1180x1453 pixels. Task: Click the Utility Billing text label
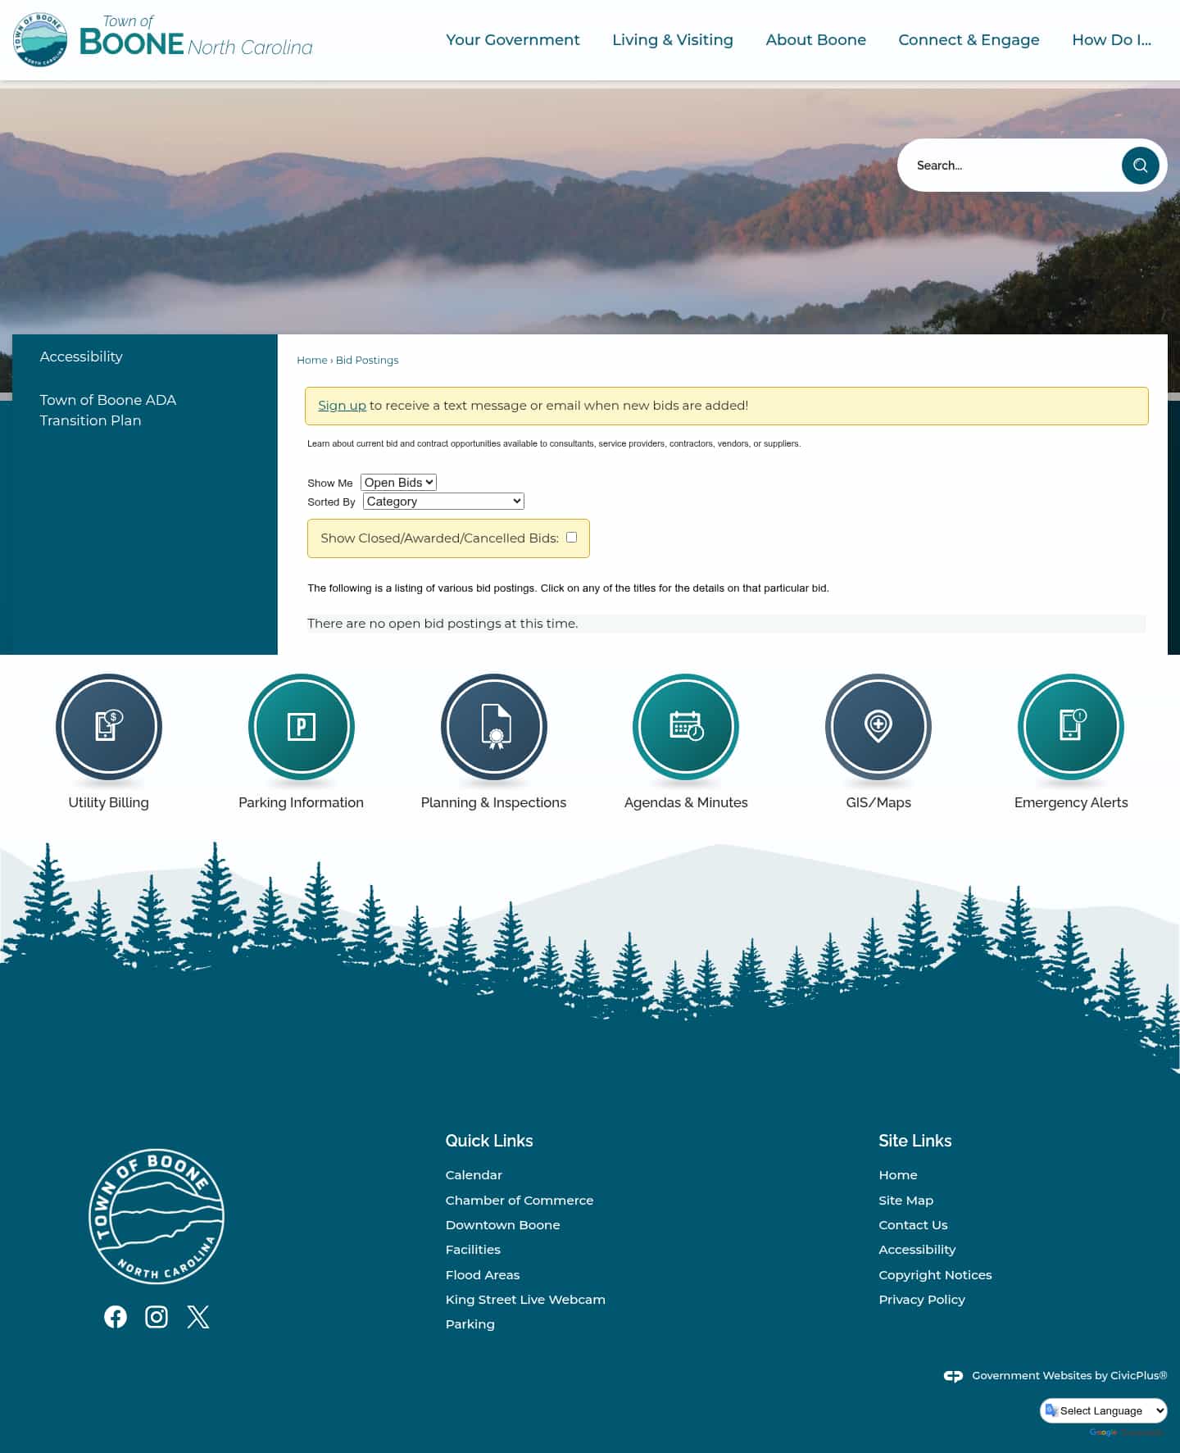(109, 802)
